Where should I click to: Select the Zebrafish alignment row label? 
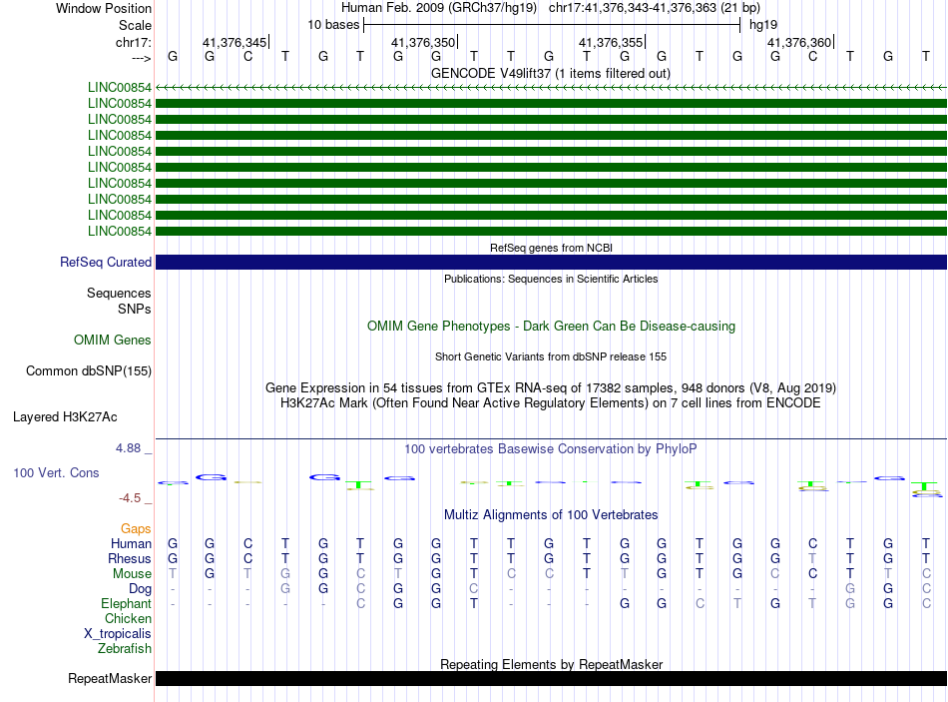pyautogui.click(x=125, y=648)
